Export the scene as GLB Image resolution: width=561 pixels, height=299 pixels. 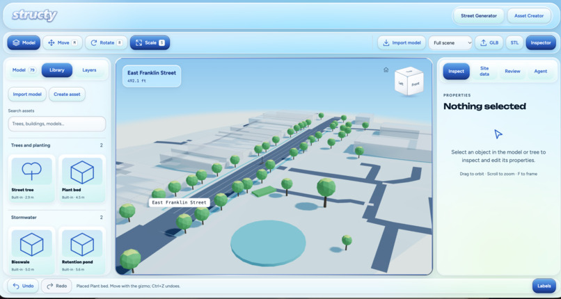point(489,42)
